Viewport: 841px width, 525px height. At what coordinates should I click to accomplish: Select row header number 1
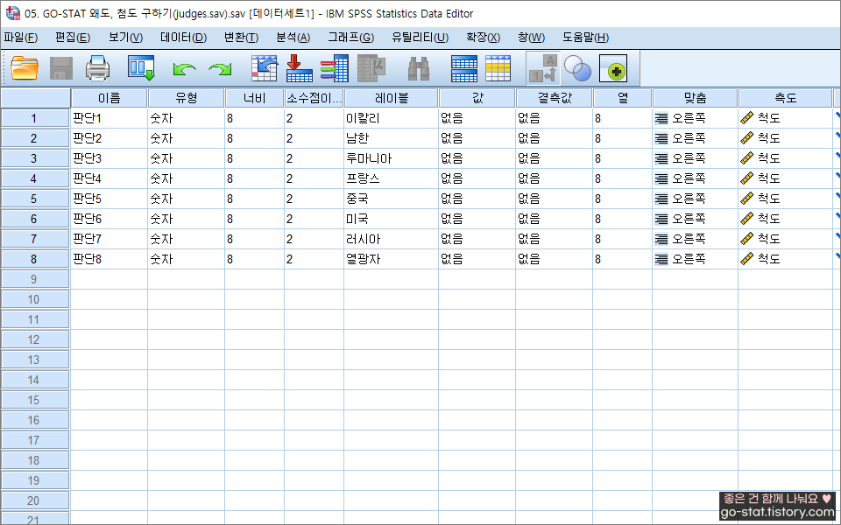pos(35,118)
